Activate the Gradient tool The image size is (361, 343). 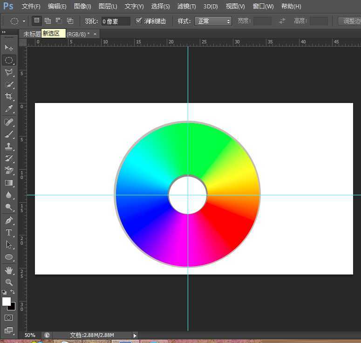[9, 183]
